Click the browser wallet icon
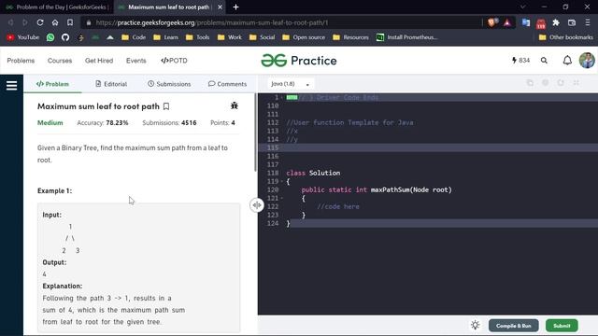The image size is (598, 336). tap(572, 22)
